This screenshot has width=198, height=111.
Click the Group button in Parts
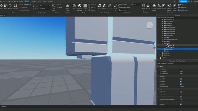click(x=92, y=5)
